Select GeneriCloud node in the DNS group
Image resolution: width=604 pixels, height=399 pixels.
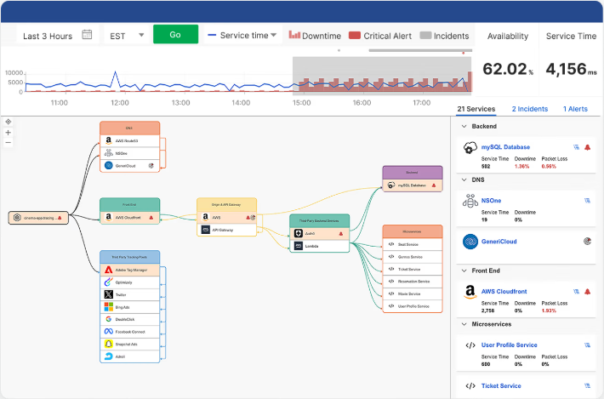(x=130, y=166)
